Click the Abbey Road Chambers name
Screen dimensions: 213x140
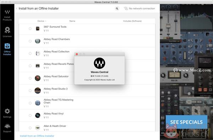point(57,39)
